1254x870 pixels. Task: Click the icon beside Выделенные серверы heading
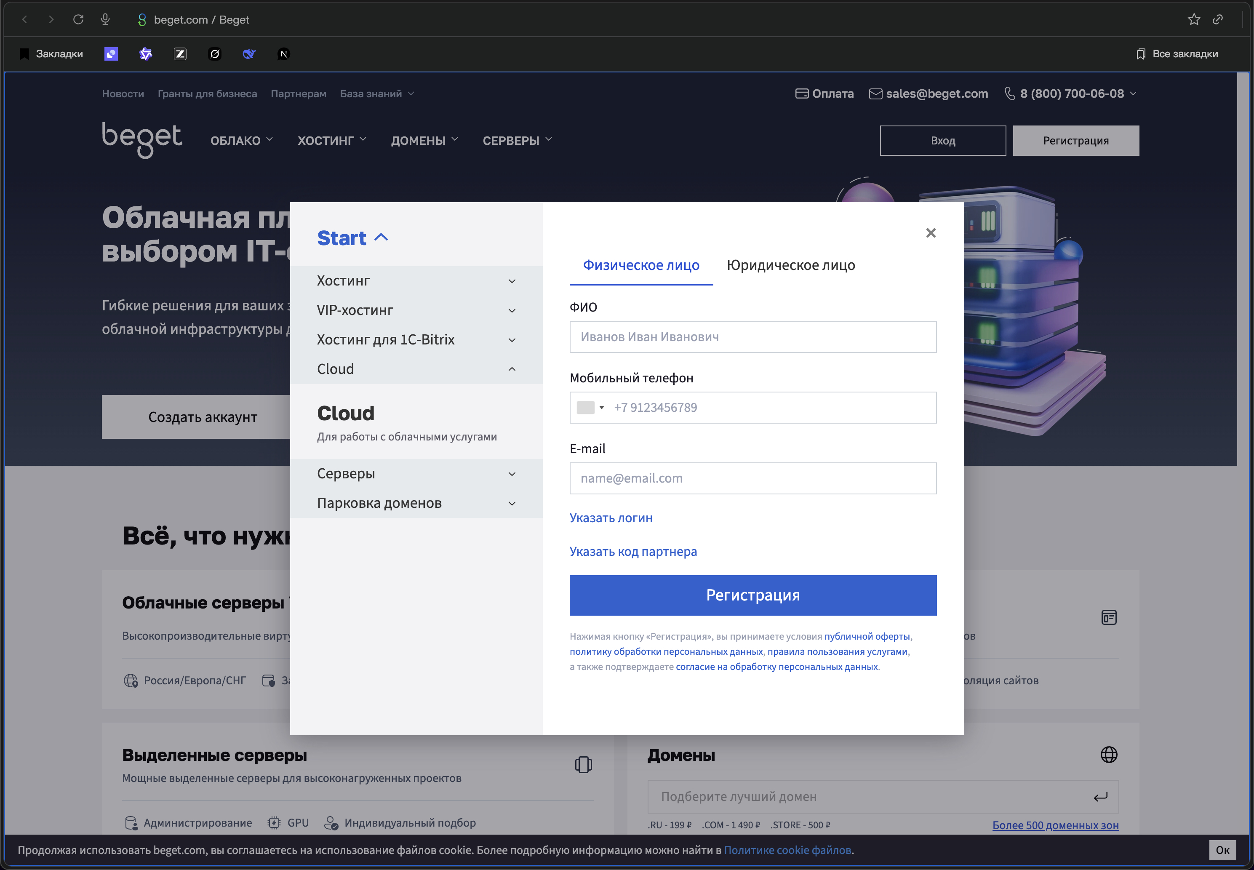click(x=583, y=764)
